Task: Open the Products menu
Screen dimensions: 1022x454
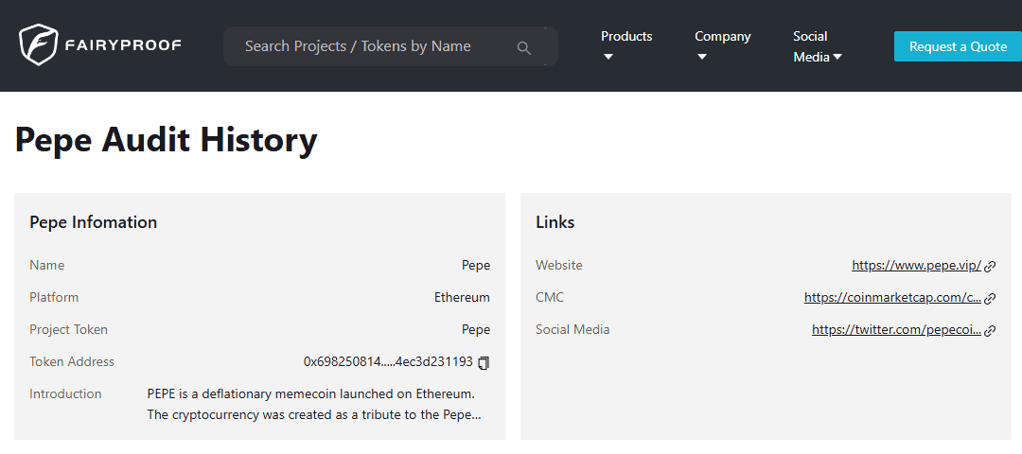Action: pyautogui.click(x=626, y=37)
